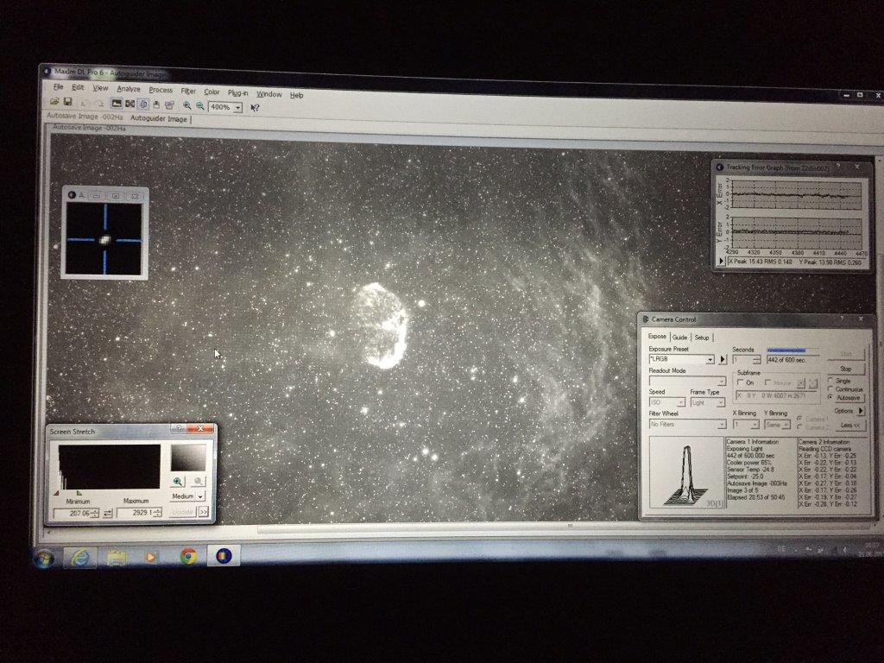Zoom out using the toolbar magnifier minus

click(x=200, y=105)
